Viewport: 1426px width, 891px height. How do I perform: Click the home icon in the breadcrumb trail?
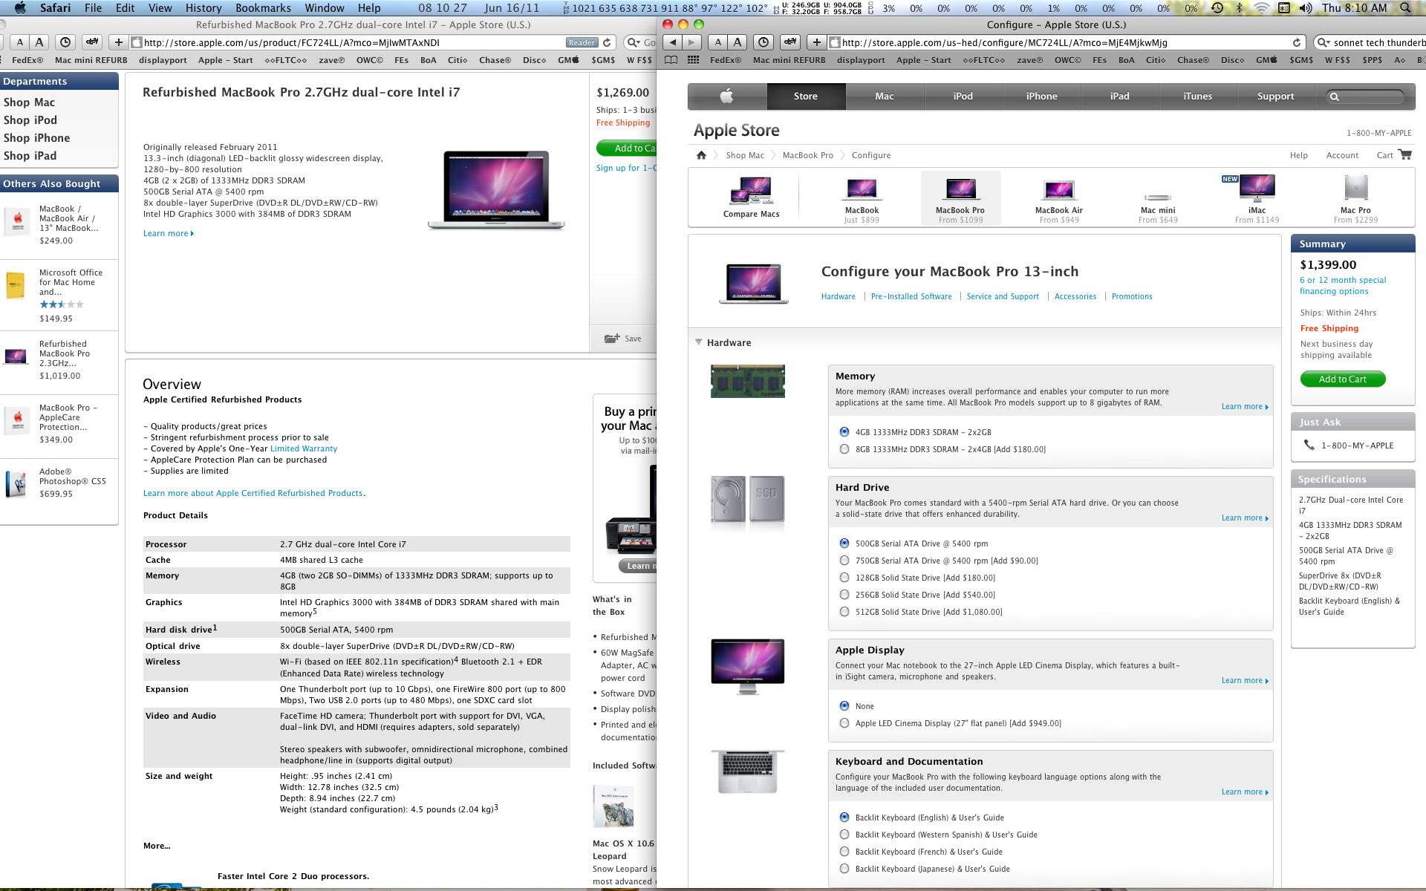701,155
